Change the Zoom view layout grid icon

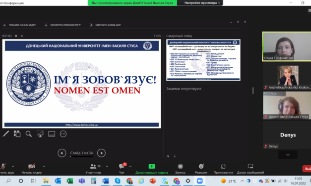pos(310,10)
